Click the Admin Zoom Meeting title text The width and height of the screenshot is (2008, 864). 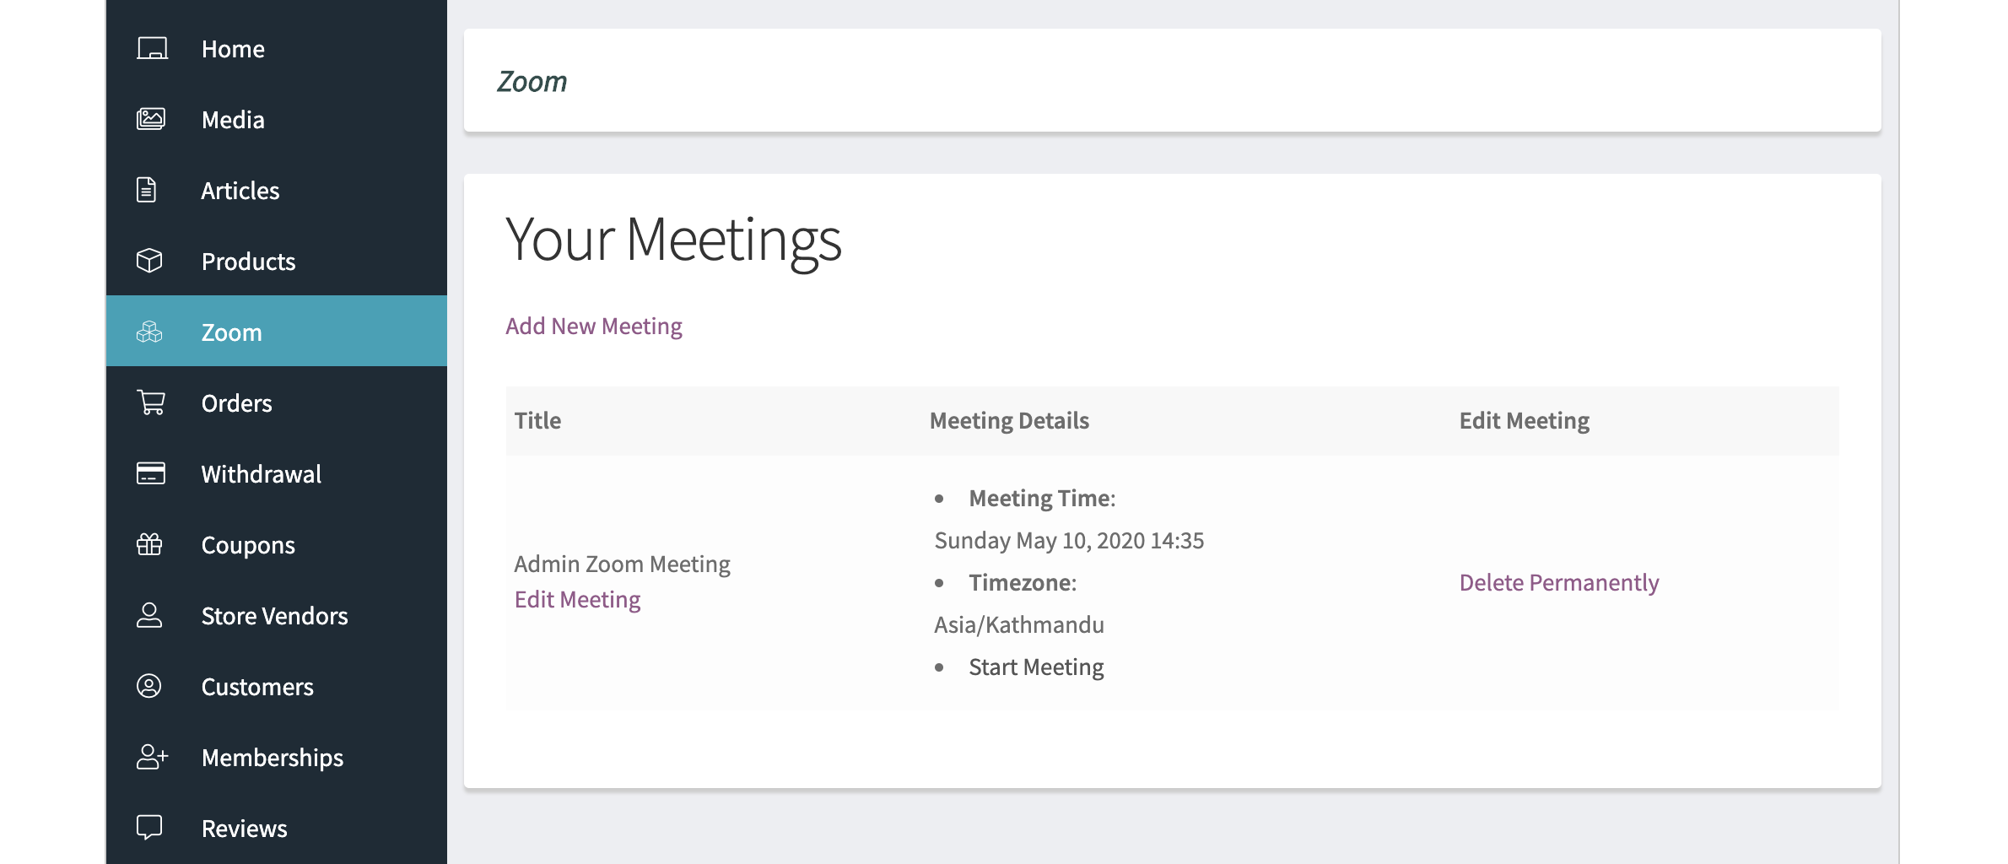click(623, 564)
